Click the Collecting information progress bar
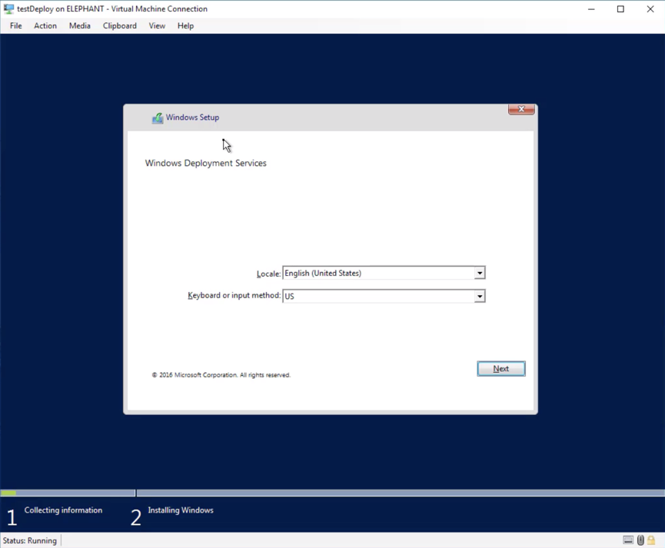665x548 pixels. (x=68, y=493)
